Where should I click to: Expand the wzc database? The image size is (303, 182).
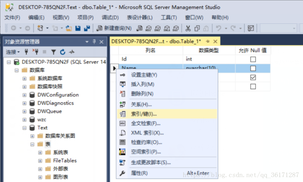pos(24,120)
